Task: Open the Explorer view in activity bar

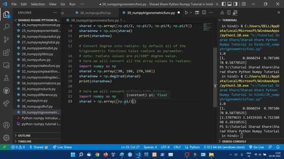Action: [6, 15]
